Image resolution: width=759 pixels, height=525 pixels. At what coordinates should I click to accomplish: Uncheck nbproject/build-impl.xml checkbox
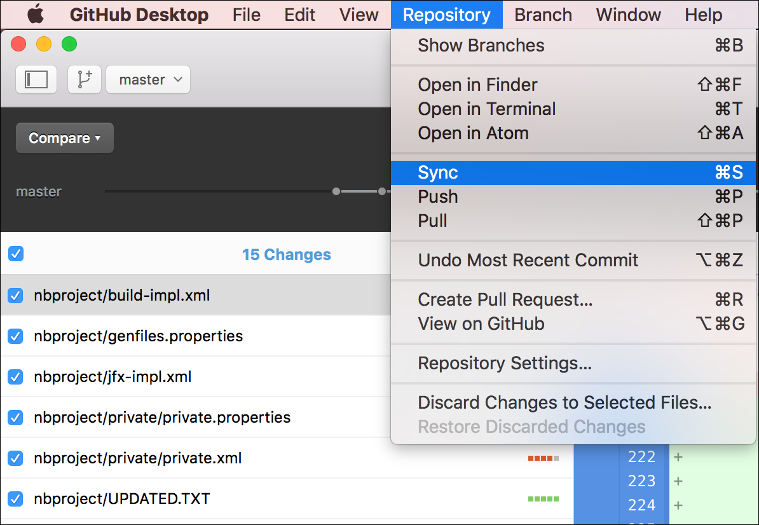click(16, 295)
